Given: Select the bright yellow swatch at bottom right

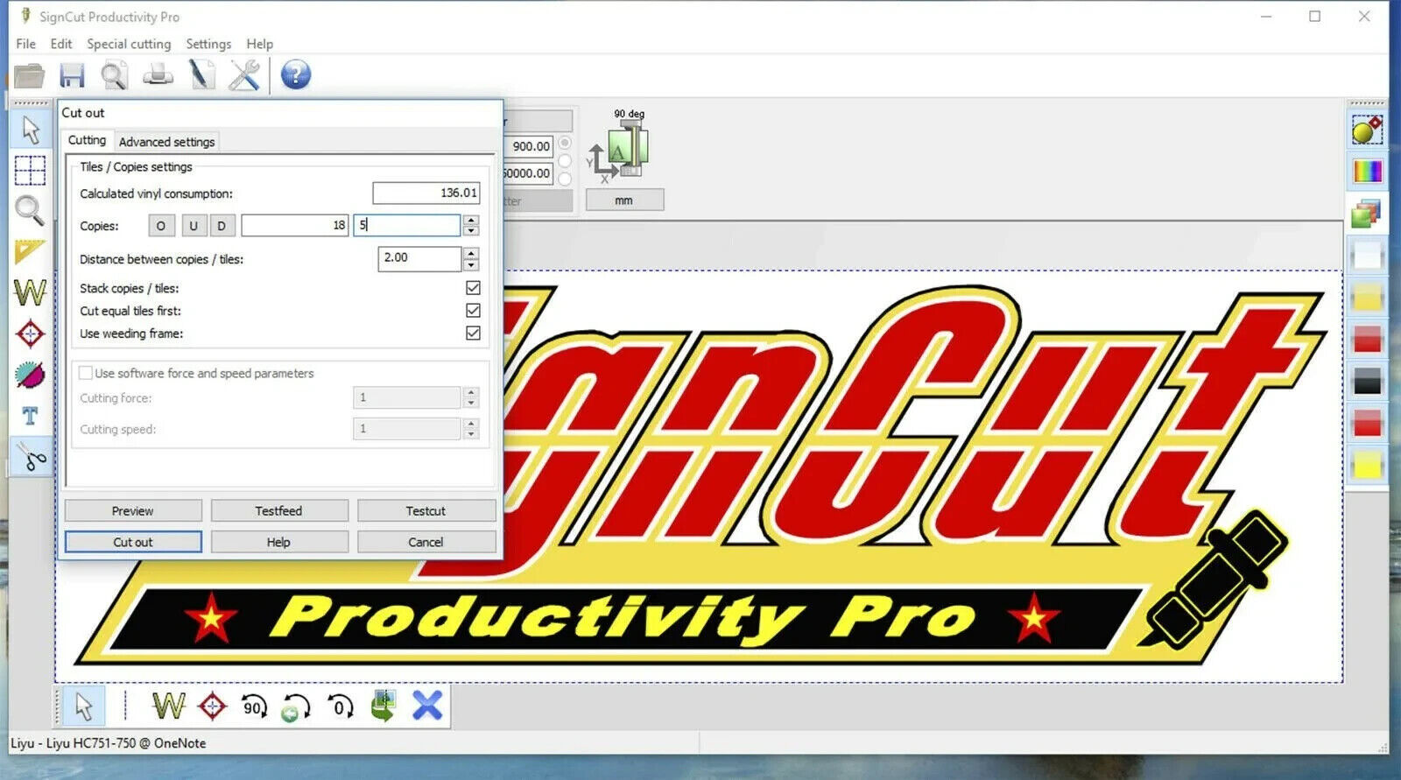Looking at the screenshot, I should [x=1367, y=465].
